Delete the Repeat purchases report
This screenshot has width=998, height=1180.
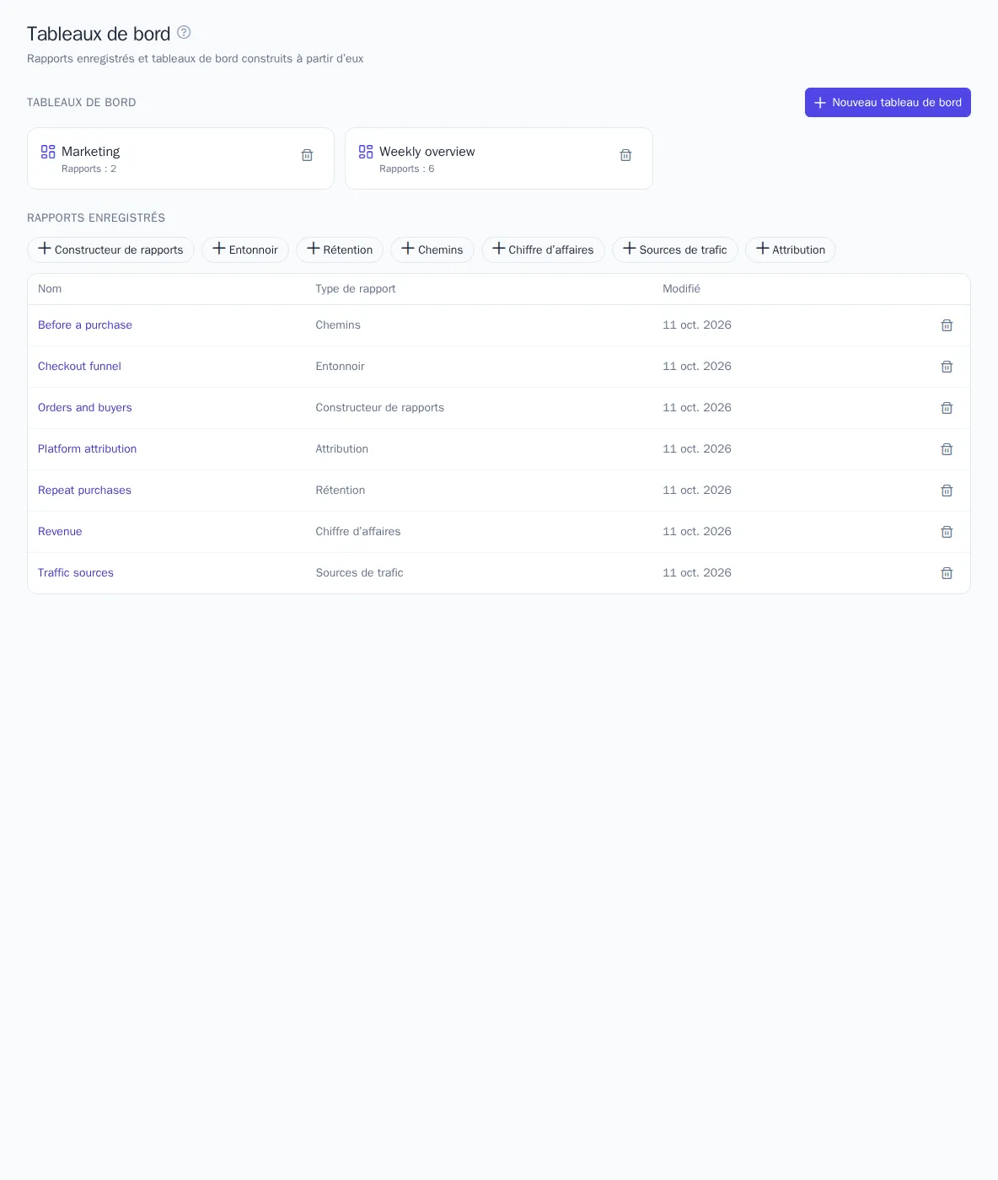click(947, 491)
